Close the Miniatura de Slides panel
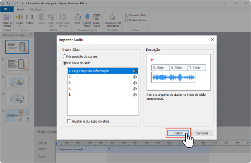The height and width of the screenshot is (163, 251). (x=31, y=34)
